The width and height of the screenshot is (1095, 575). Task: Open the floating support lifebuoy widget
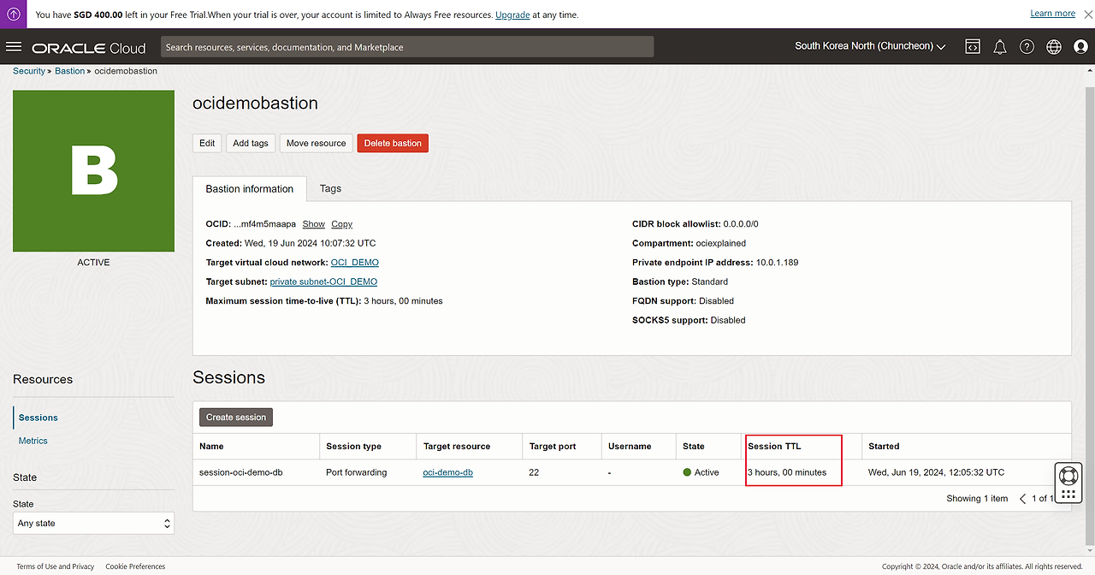click(x=1068, y=477)
